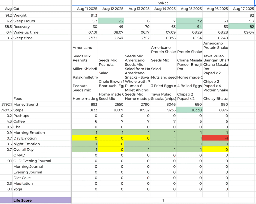The width and height of the screenshot is (256, 204).
Task: Click the Morning Emotion row label
Action: (x=29, y=133)
